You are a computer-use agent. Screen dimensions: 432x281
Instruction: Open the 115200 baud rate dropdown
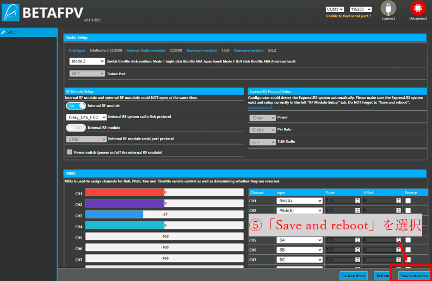(x=361, y=9)
